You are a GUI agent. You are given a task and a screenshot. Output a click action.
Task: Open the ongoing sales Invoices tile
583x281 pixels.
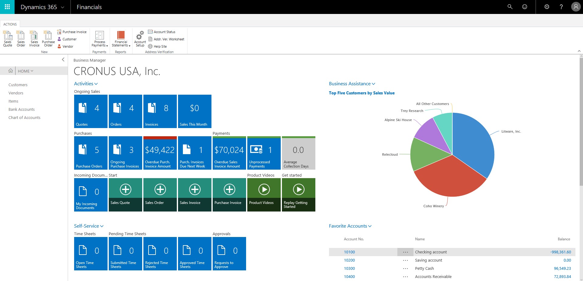pos(160,111)
